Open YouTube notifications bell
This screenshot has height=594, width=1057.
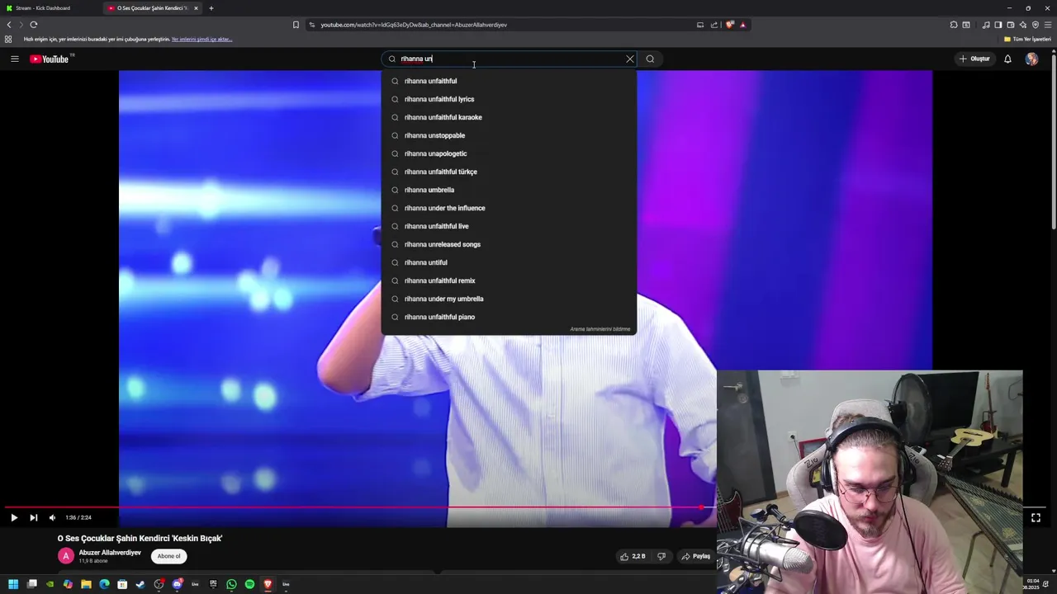point(1007,59)
